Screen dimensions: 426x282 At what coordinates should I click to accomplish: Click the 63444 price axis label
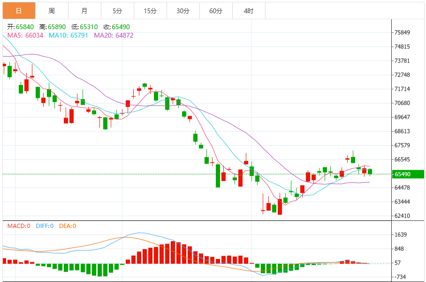(x=402, y=202)
